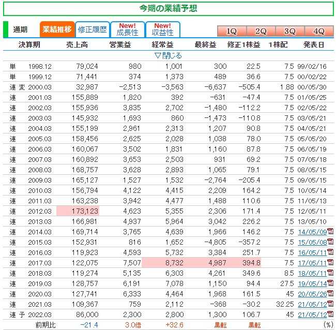This screenshot has height=330, width=336.
Task: Open the PDF icon in the 2021.03 row
Action: (x=330, y=305)
